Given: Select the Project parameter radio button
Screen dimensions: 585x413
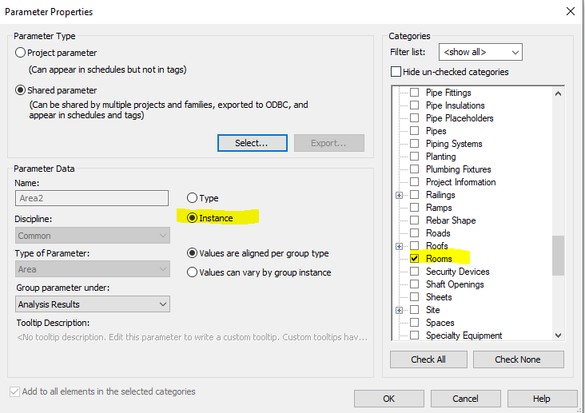Looking at the screenshot, I should tap(21, 53).
